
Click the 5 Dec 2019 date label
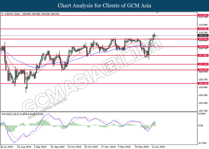pos(124,147)
